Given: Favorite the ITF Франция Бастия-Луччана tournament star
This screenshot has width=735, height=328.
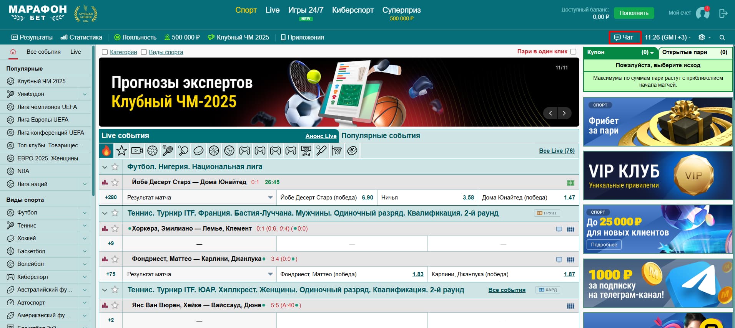Looking at the screenshot, I should (x=115, y=213).
